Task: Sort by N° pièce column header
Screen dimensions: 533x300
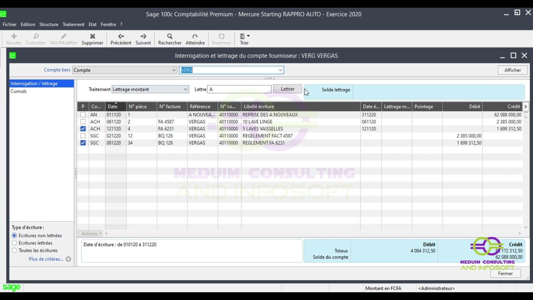Action: click(142, 107)
